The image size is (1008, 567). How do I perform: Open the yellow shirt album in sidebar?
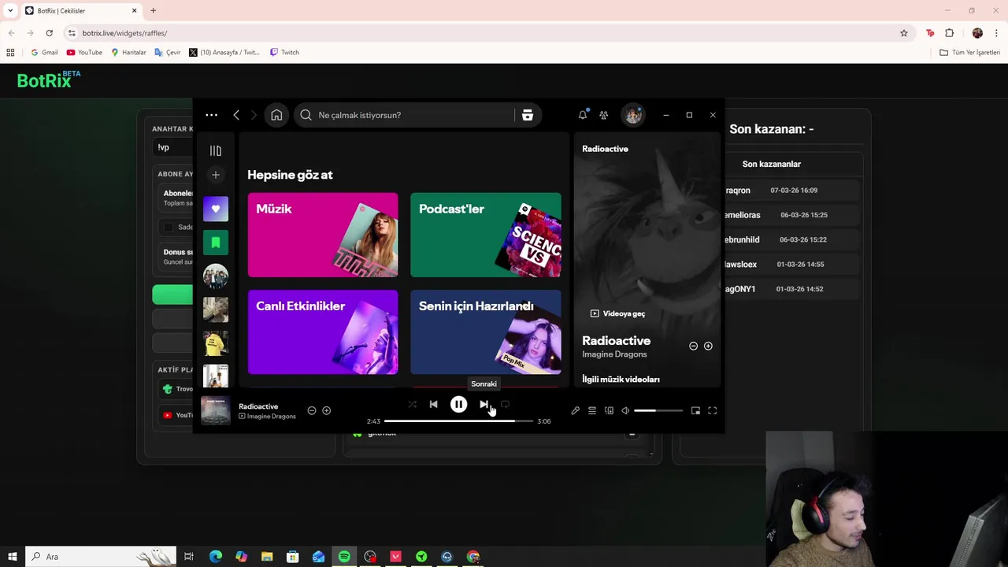pos(216,343)
